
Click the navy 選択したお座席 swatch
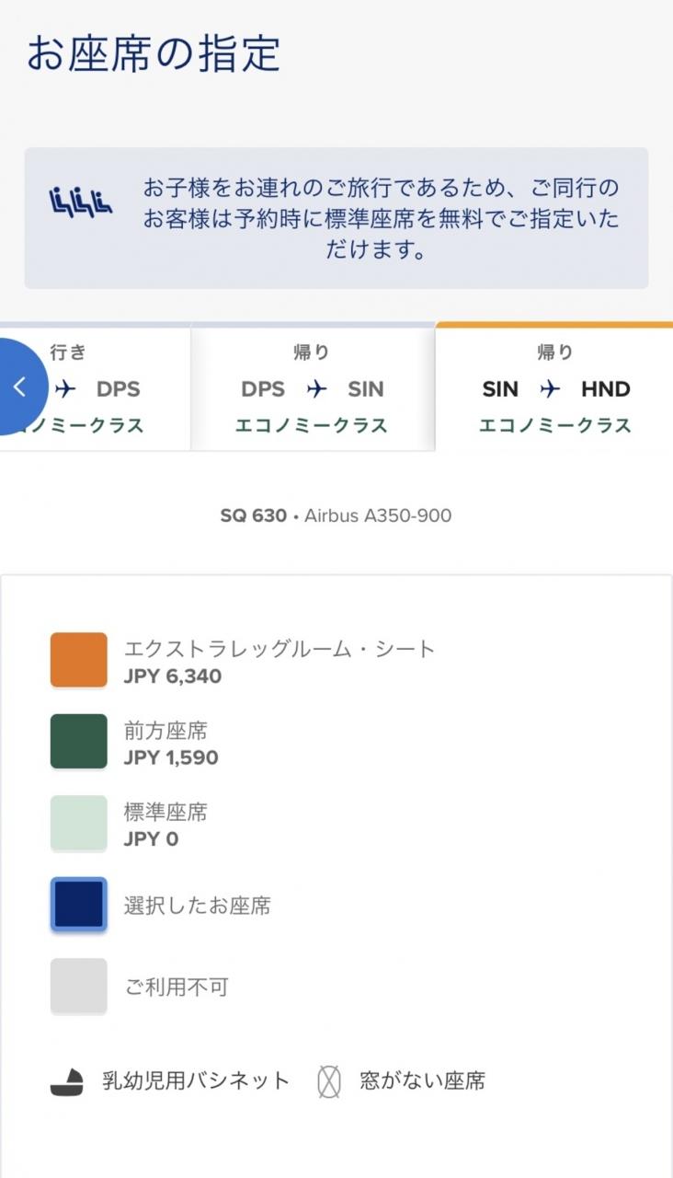coord(78,905)
